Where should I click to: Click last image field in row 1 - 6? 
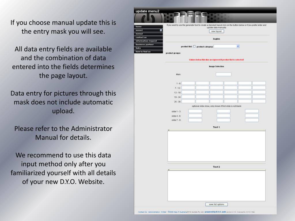[259, 83]
